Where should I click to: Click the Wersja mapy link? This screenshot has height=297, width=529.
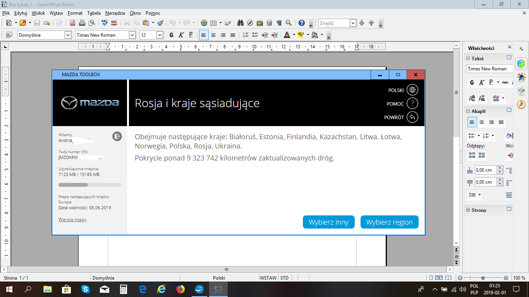pos(72,220)
